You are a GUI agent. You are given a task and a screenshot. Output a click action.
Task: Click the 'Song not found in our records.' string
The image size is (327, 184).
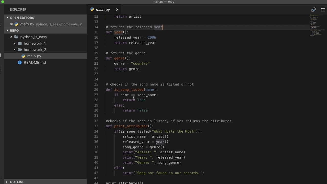tap(169, 173)
